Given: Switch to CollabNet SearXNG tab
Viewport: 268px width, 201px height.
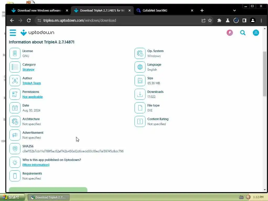Looking at the screenshot, I should 155,10.
